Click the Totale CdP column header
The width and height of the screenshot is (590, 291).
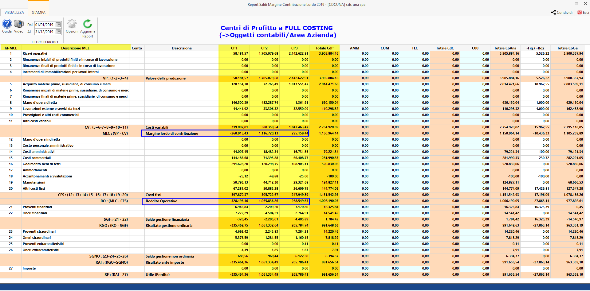pos(324,48)
